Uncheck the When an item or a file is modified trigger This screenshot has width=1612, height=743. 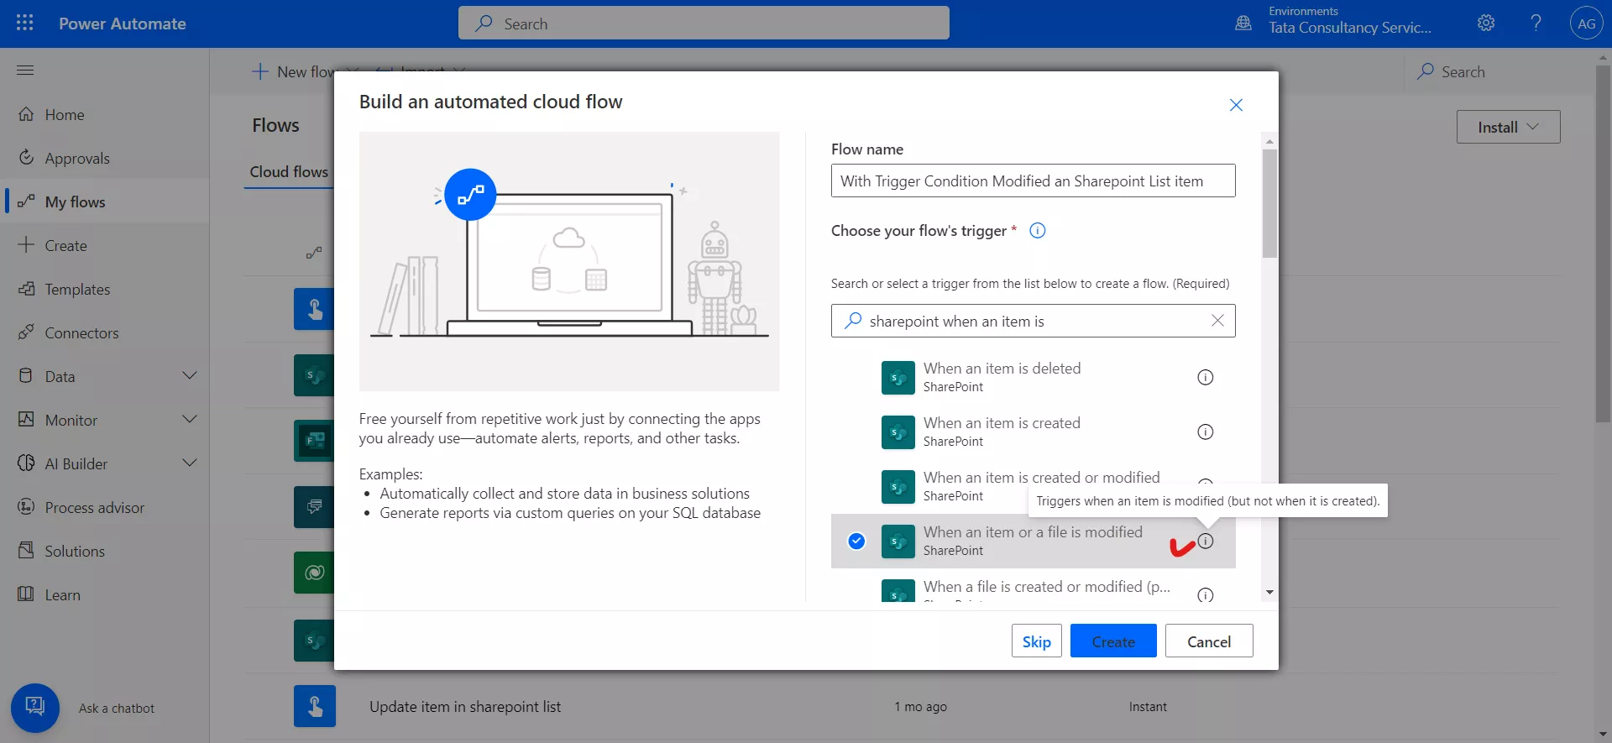click(856, 542)
